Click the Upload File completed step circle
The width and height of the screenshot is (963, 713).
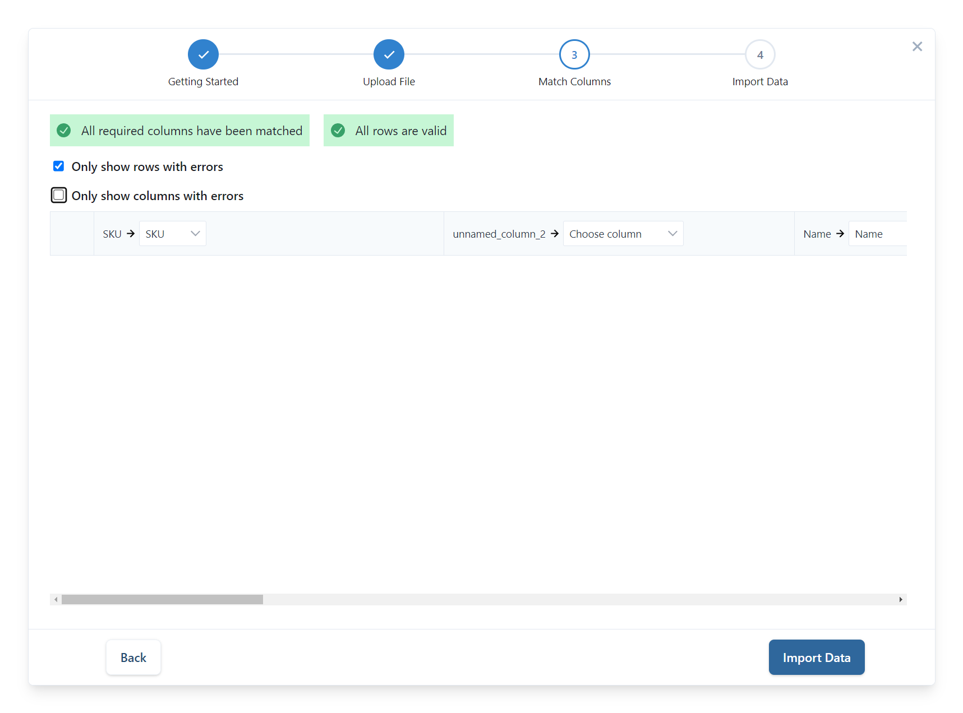point(389,54)
